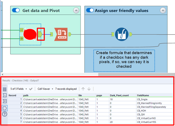Viewport: 175px width, 126px height.
Task: Select the output anchor results icon
Action: [5, 108]
